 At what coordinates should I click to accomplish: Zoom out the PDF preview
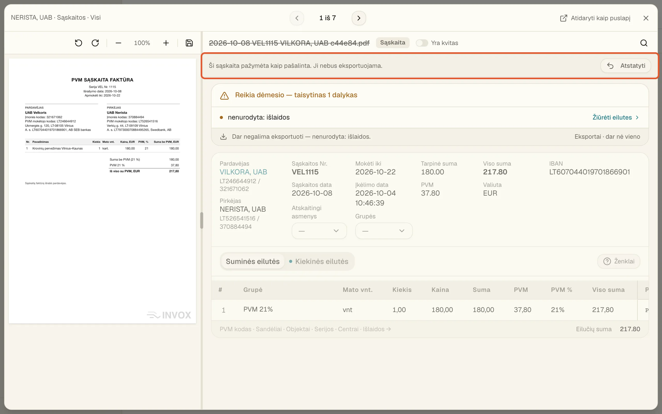pos(118,43)
